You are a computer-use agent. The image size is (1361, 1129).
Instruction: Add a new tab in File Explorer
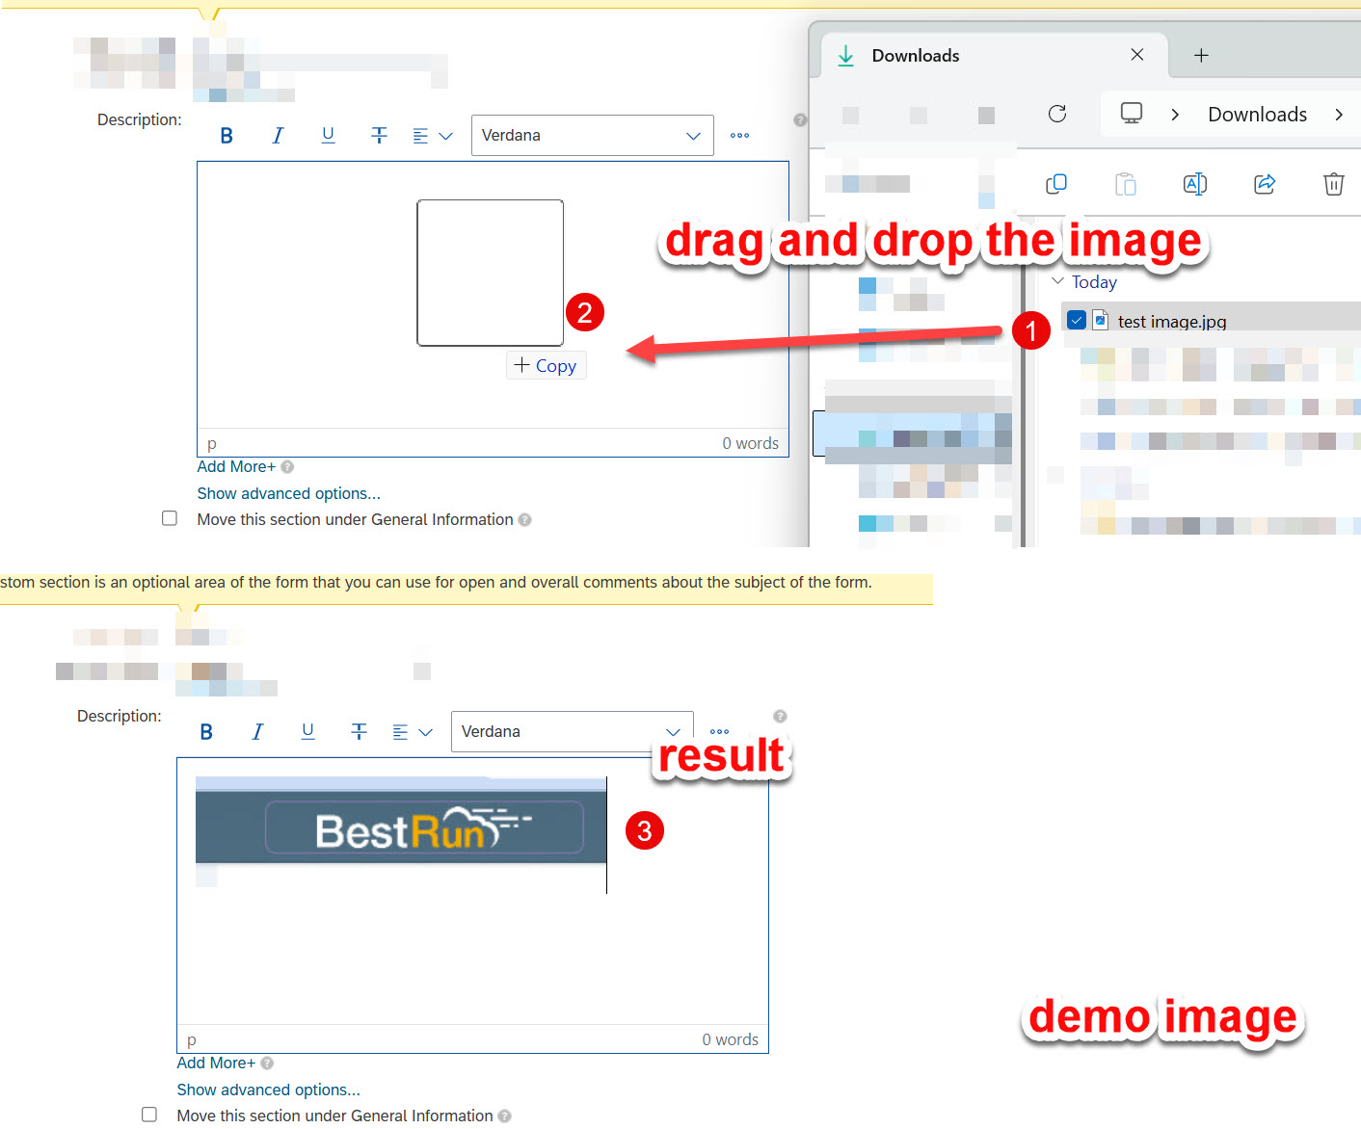1201,56
